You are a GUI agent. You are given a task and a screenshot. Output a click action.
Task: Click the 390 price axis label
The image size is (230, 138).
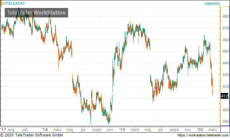point(226,122)
